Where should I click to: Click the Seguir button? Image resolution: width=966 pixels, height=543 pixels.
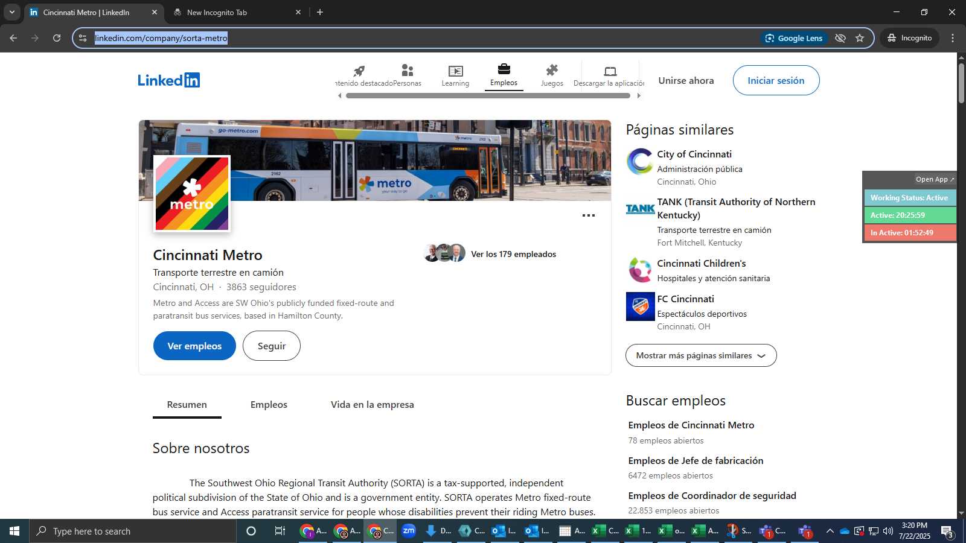(x=272, y=346)
